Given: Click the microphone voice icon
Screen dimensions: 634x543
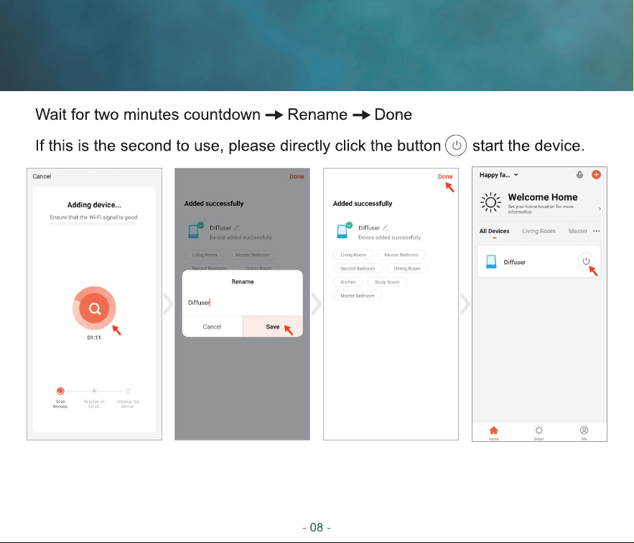Looking at the screenshot, I should [579, 175].
